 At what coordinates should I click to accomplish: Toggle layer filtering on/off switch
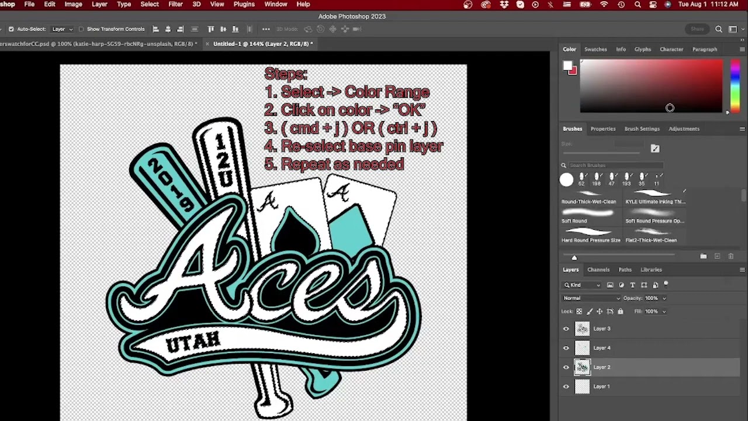coord(666,284)
